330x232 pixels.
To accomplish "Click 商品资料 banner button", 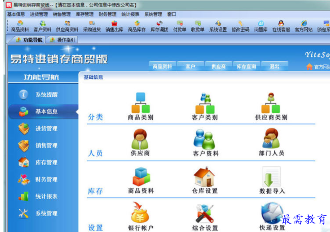I will click(162, 66).
